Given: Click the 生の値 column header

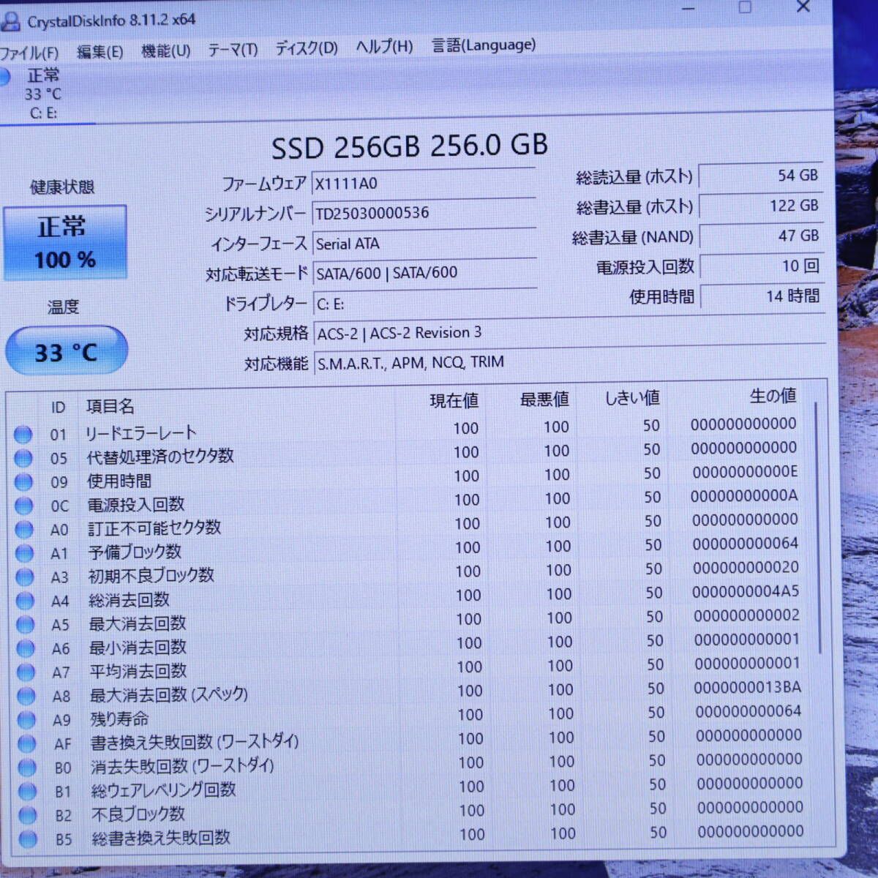Looking at the screenshot, I should [x=773, y=396].
